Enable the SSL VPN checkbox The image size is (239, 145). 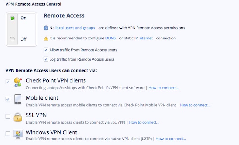coord(8,117)
